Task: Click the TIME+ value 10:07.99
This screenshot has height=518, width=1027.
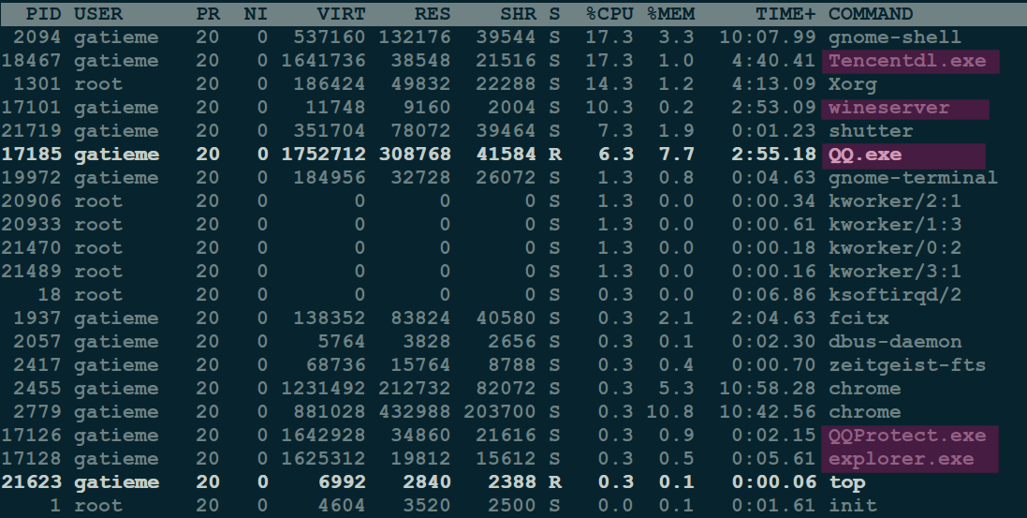Action: pos(768,37)
